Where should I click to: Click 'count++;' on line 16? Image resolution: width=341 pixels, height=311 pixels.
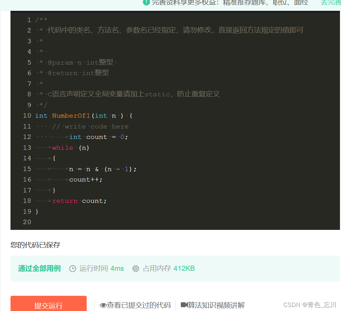pyautogui.click(x=86, y=180)
